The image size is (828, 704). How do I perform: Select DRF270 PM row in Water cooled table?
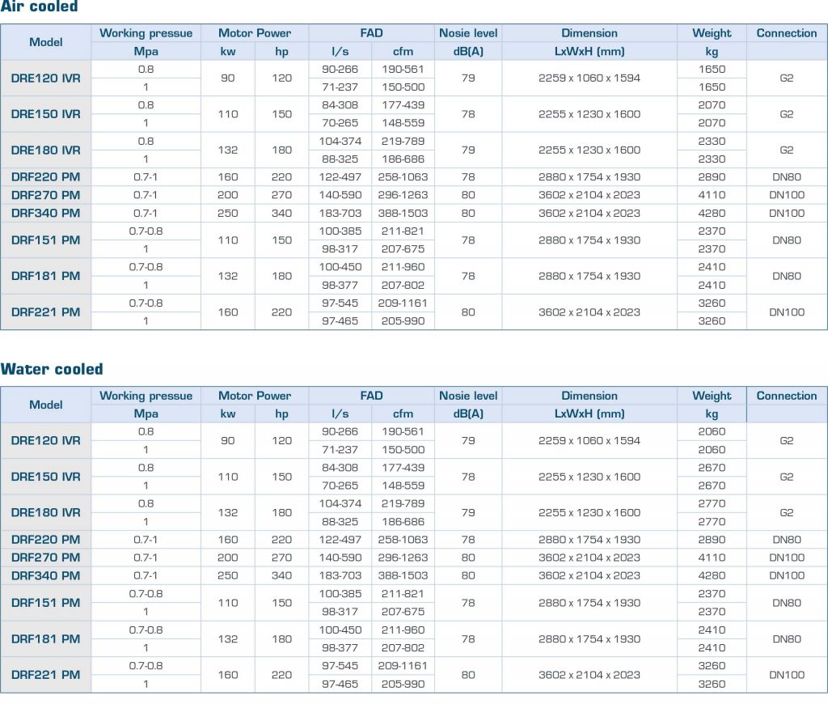coord(46,558)
